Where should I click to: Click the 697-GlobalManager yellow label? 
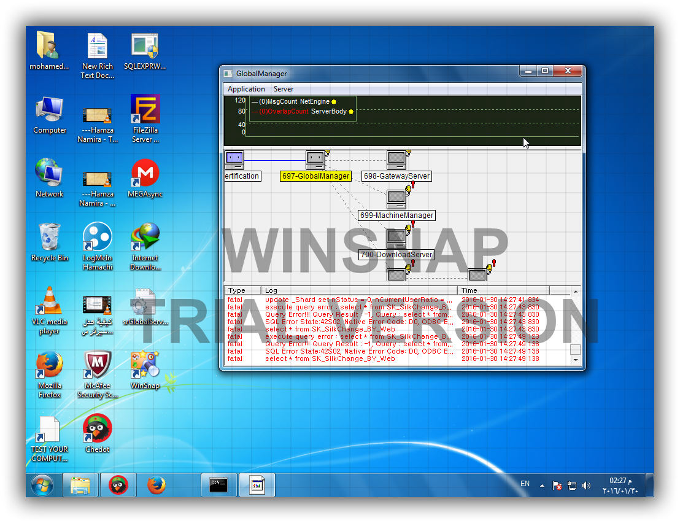tap(315, 176)
